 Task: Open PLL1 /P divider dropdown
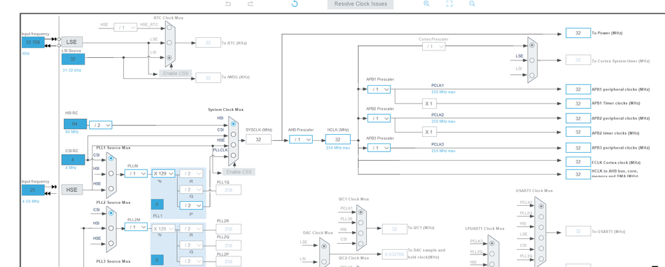[x=191, y=205]
